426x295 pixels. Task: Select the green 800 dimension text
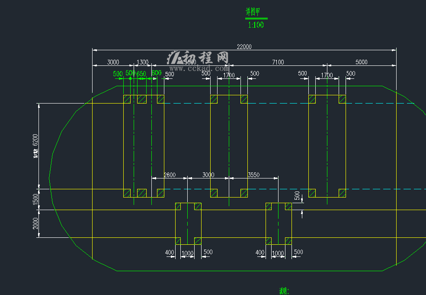(x=157, y=73)
